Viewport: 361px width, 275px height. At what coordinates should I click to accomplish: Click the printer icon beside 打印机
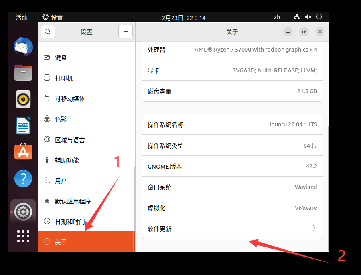[x=47, y=78]
